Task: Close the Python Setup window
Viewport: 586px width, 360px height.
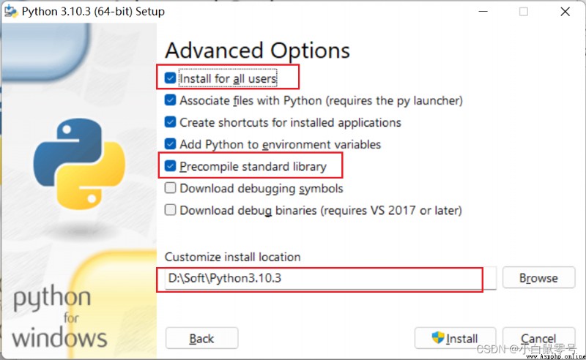Action: point(565,12)
